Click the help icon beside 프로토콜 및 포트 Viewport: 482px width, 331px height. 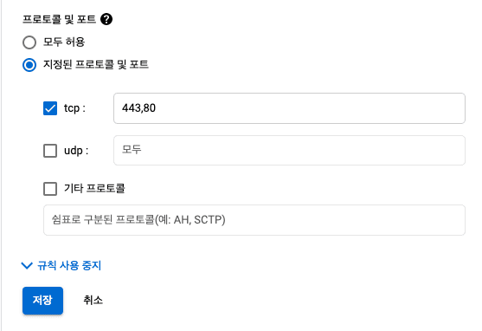106,19
